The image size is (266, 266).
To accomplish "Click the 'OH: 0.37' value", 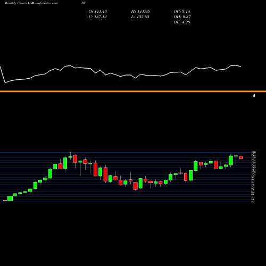I will [x=182, y=17].
